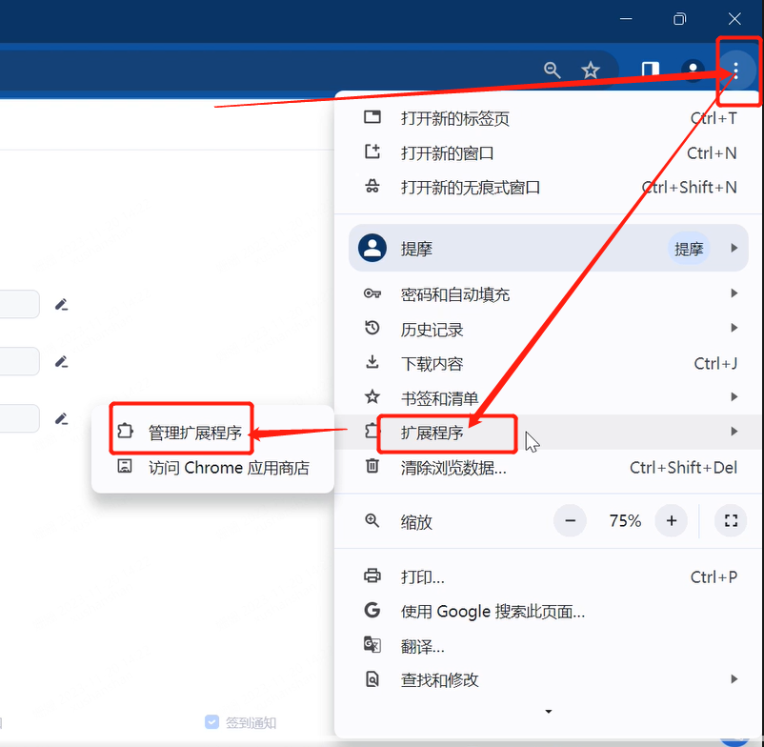The image size is (764, 747).
Task: Click the third input field on page
Action: (x=19, y=418)
